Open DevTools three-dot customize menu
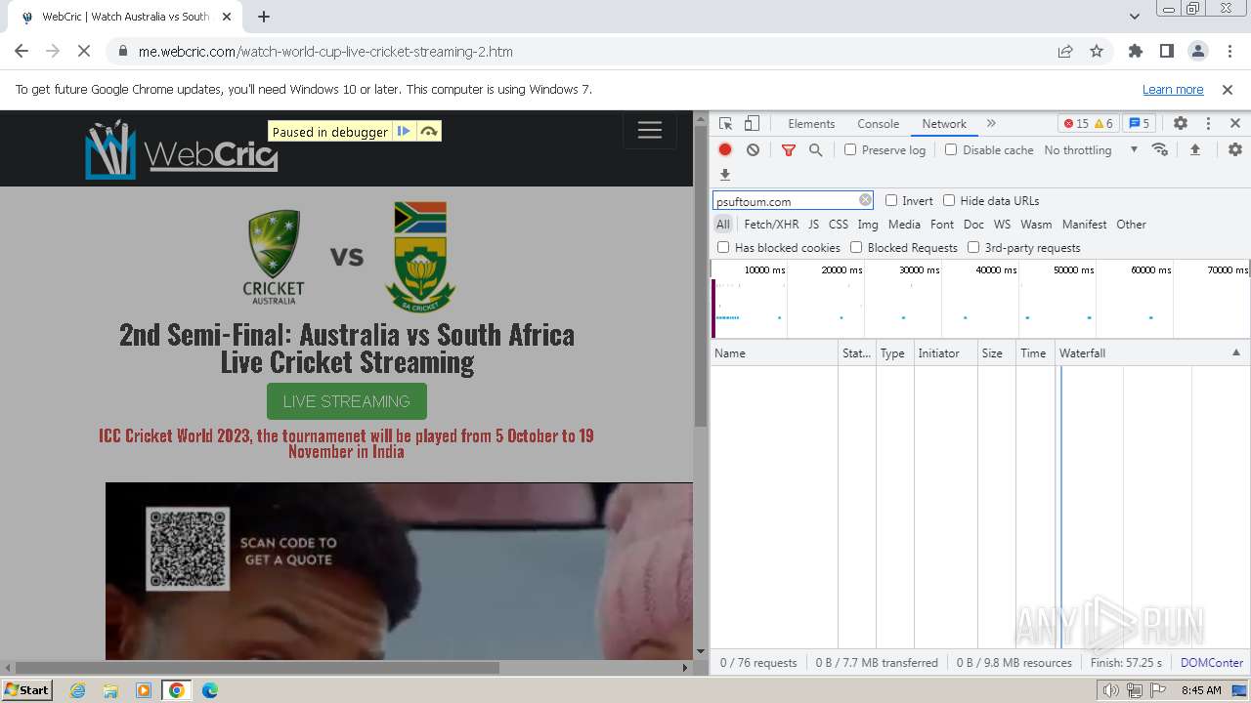The width and height of the screenshot is (1251, 703). coord(1208,124)
